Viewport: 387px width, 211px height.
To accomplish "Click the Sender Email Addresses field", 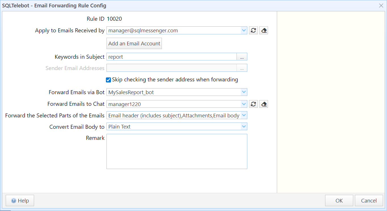I will pos(171,68).
